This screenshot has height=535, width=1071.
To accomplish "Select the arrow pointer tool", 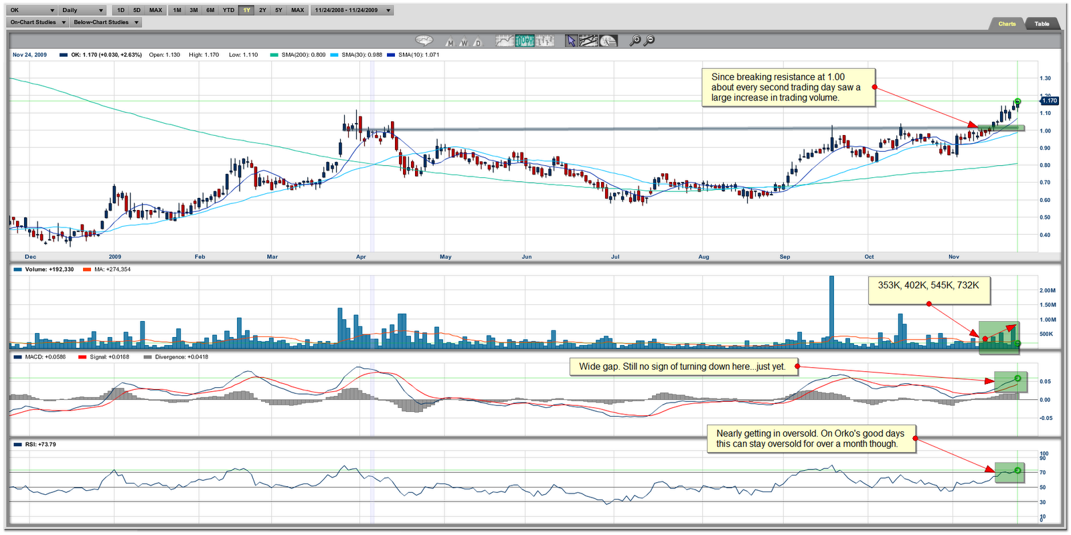I will tap(570, 41).
